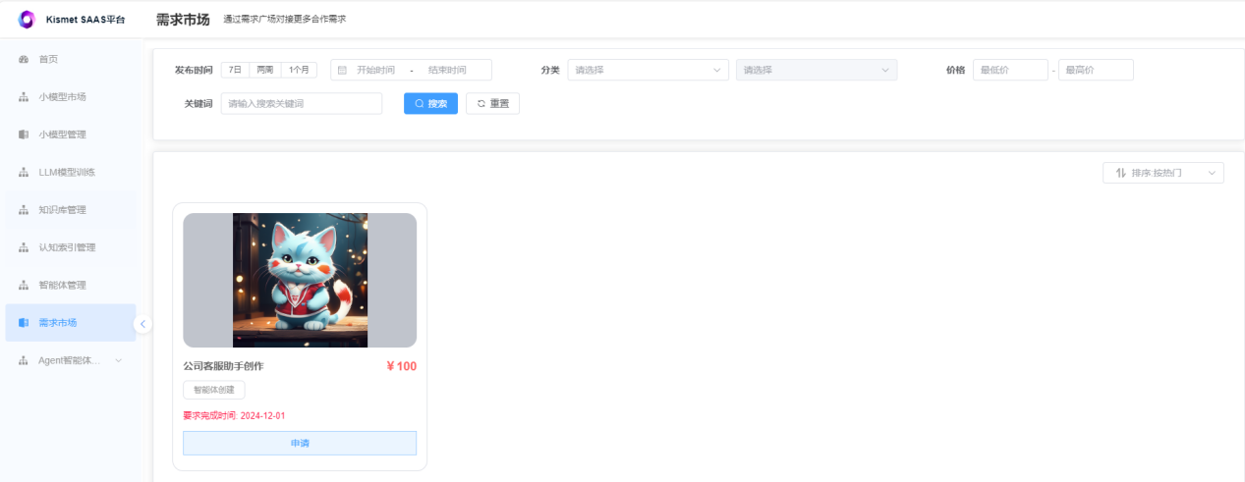Click the 最低价 minimum price field

(x=1010, y=70)
